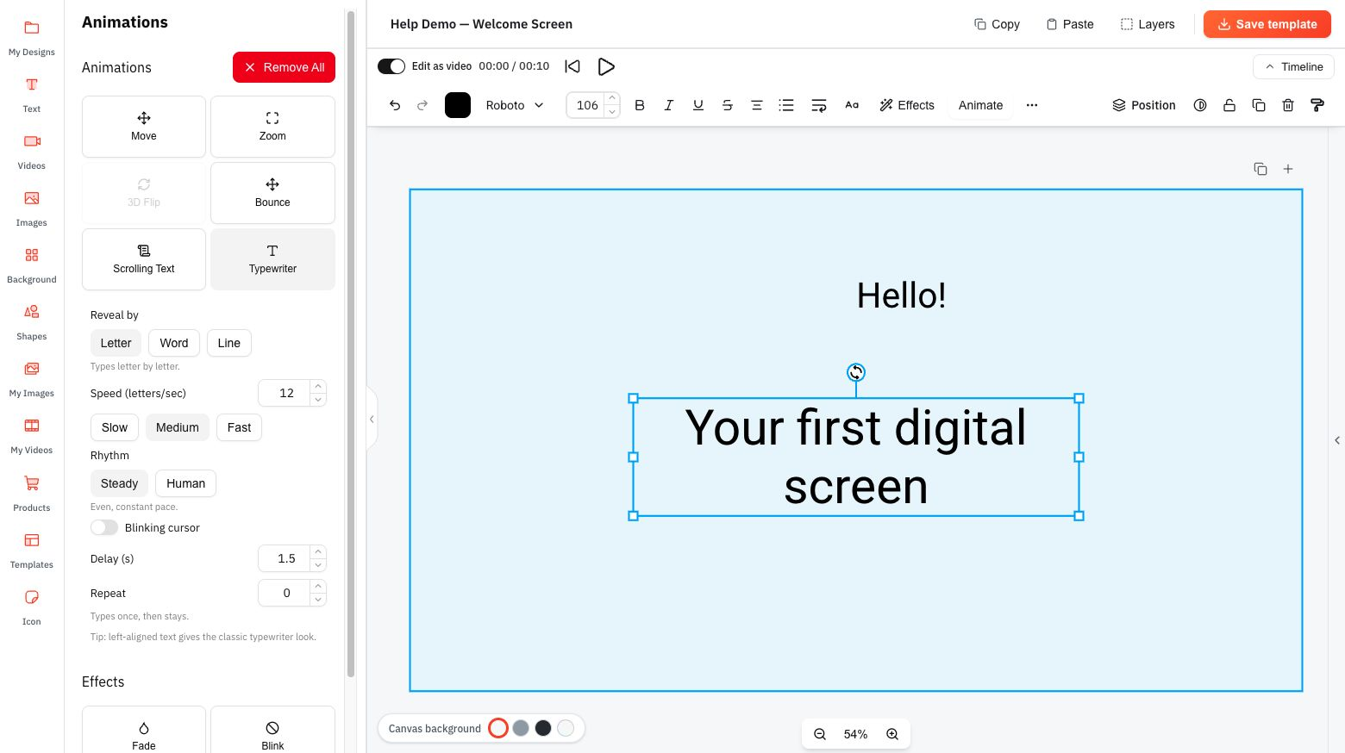Select the Zoom animation
Image resolution: width=1345 pixels, height=753 pixels.
(x=272, y=127)
